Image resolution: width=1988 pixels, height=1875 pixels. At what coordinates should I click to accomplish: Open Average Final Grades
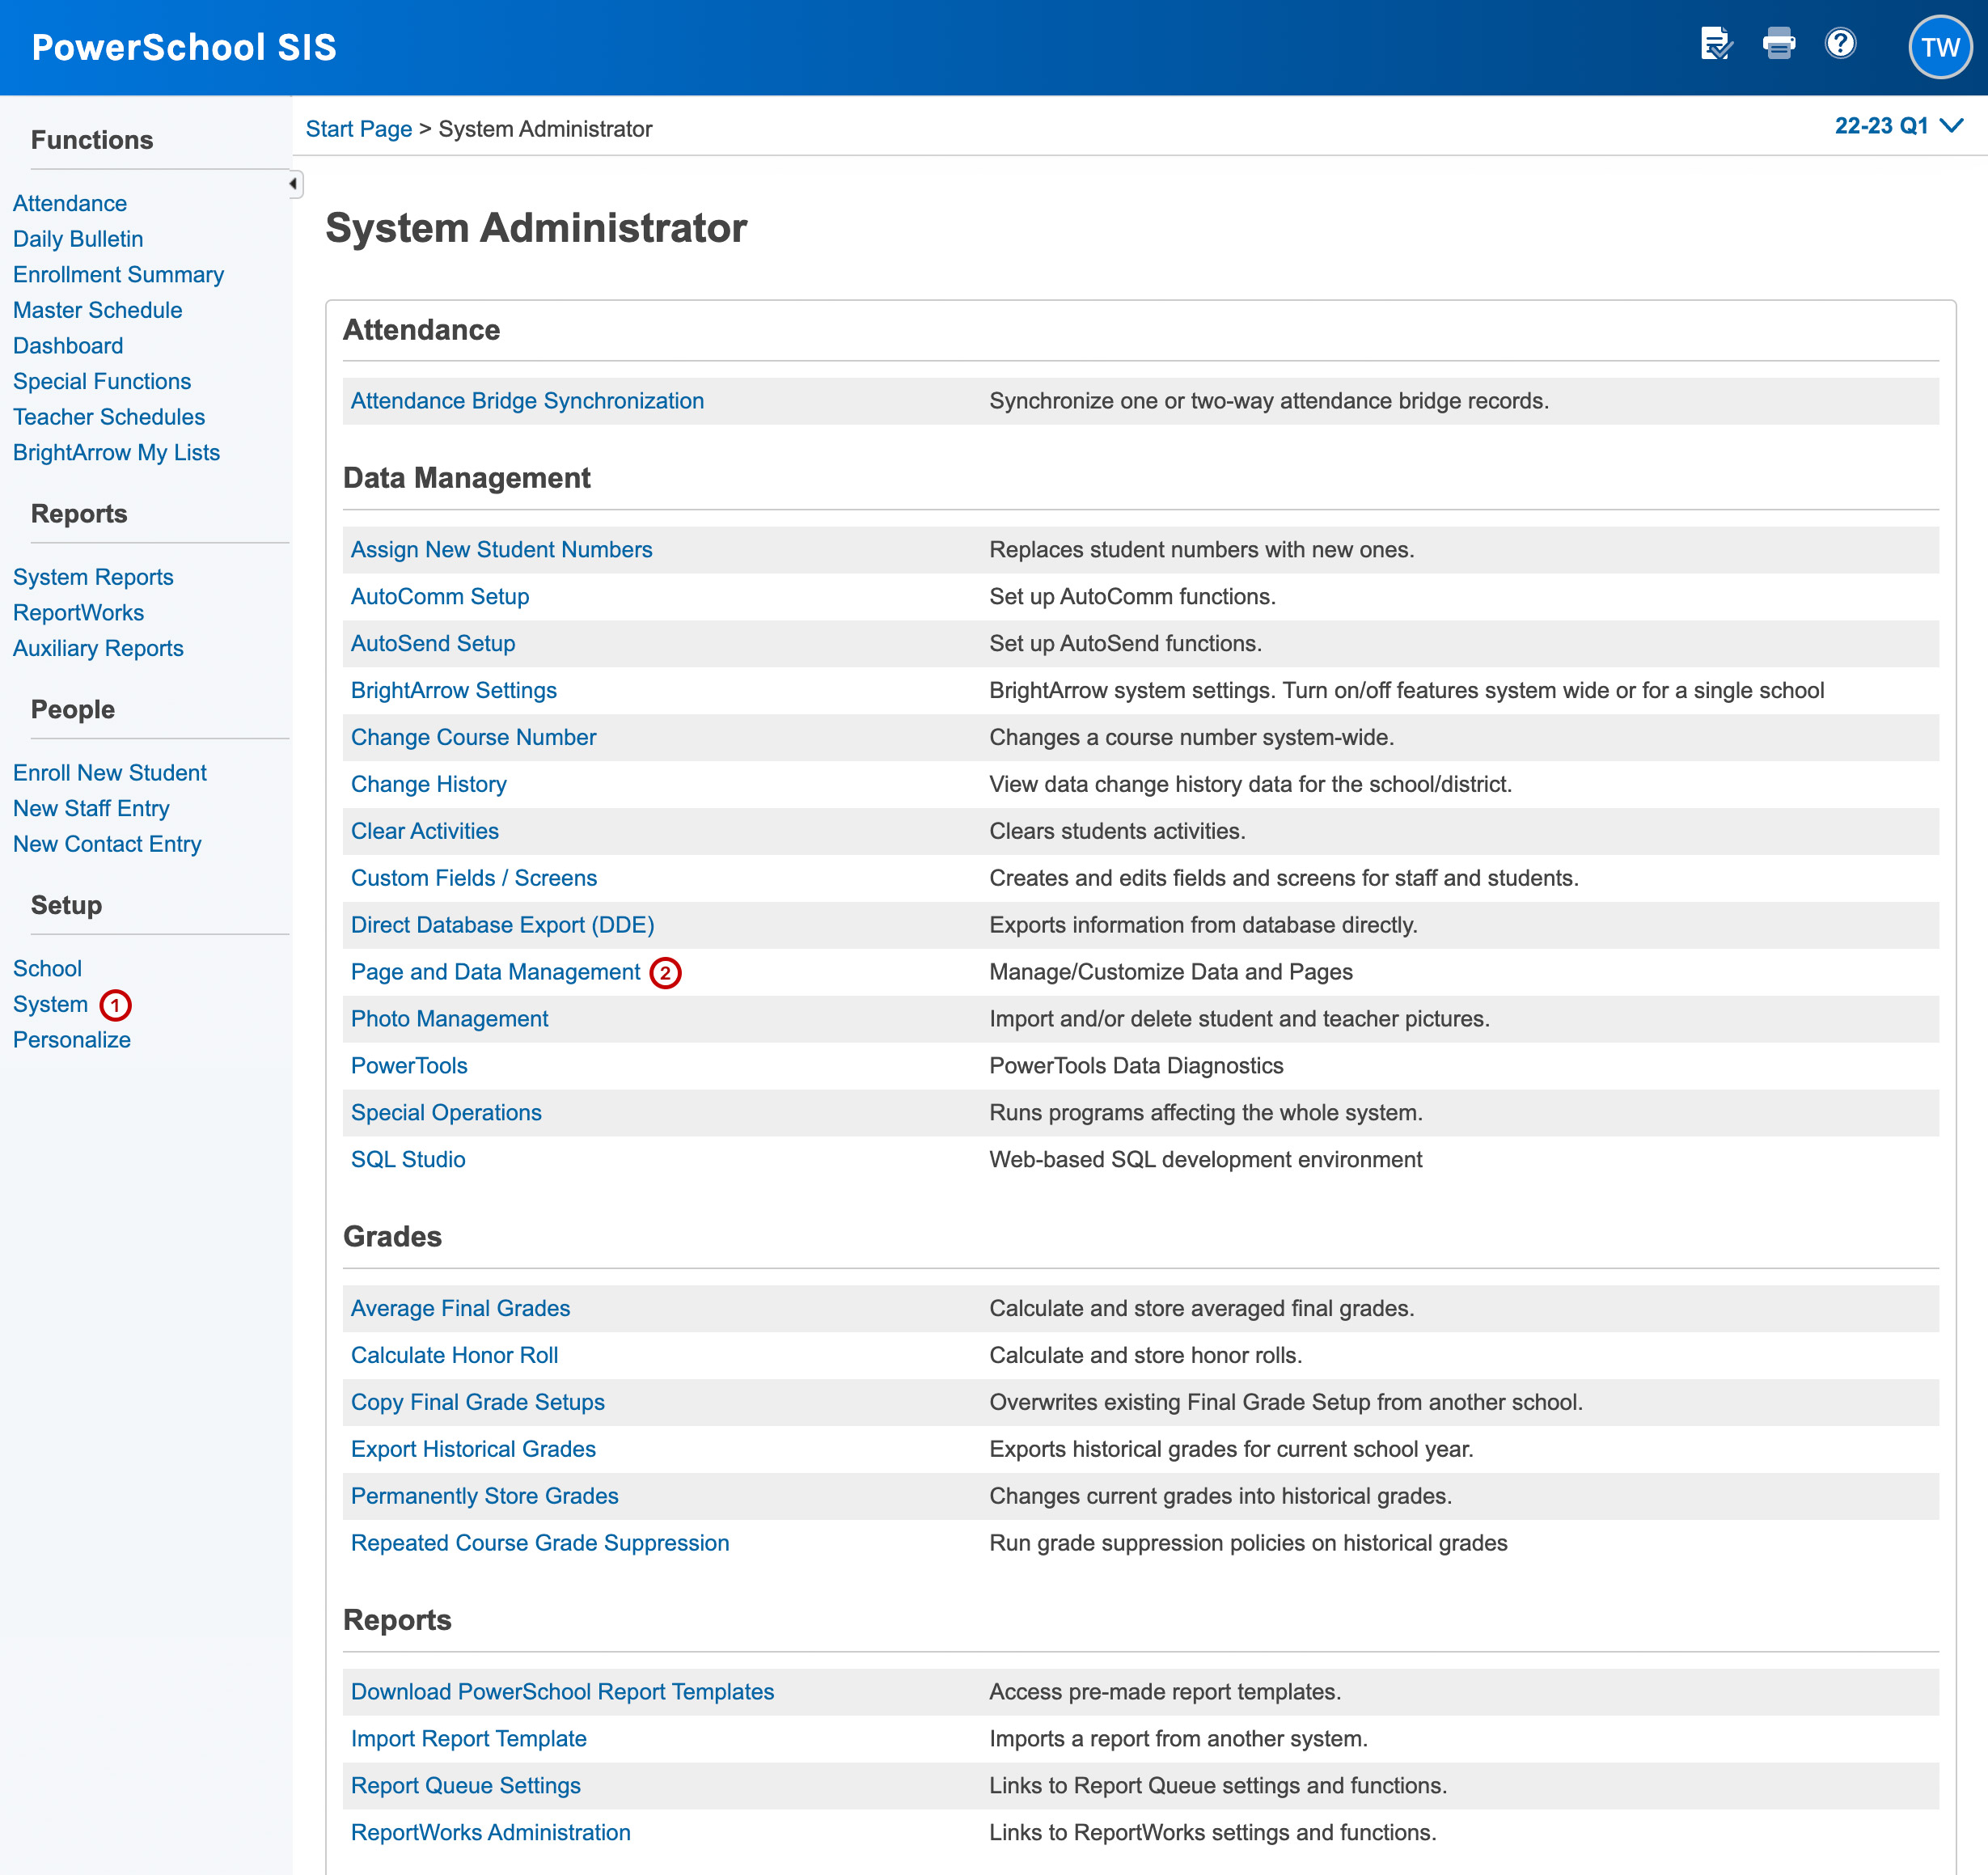coord(460,1309)
